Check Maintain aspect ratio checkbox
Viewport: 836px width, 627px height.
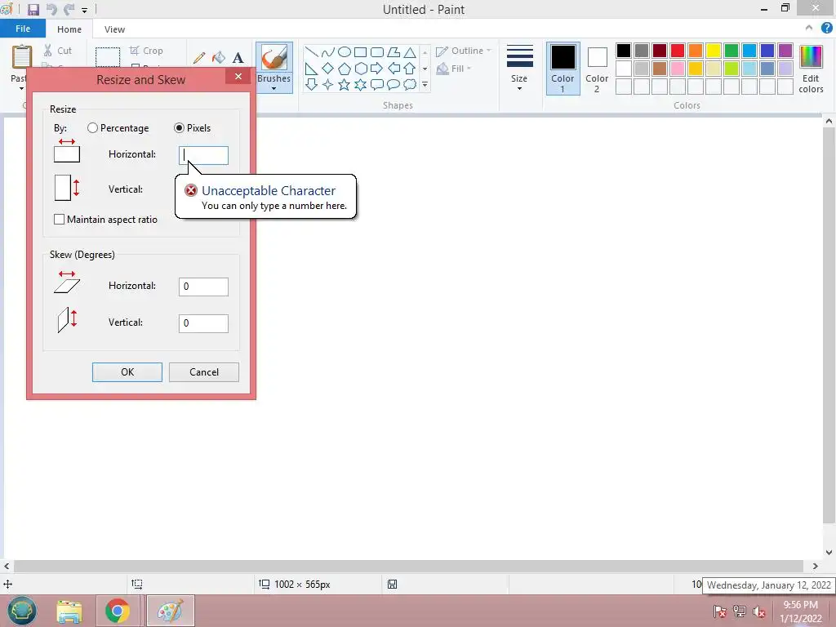59,219
